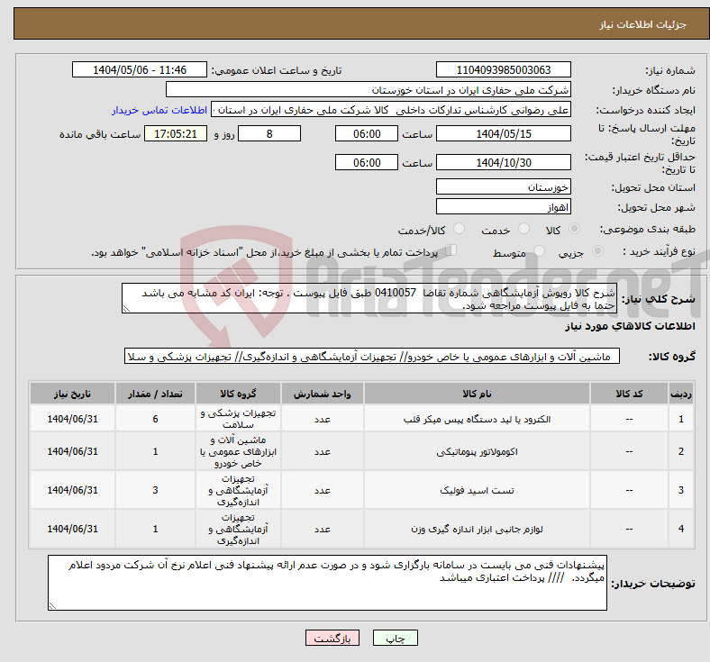Click the چاپ (print) button
This screenshot has width=710, height=662.
click(395, 638)
